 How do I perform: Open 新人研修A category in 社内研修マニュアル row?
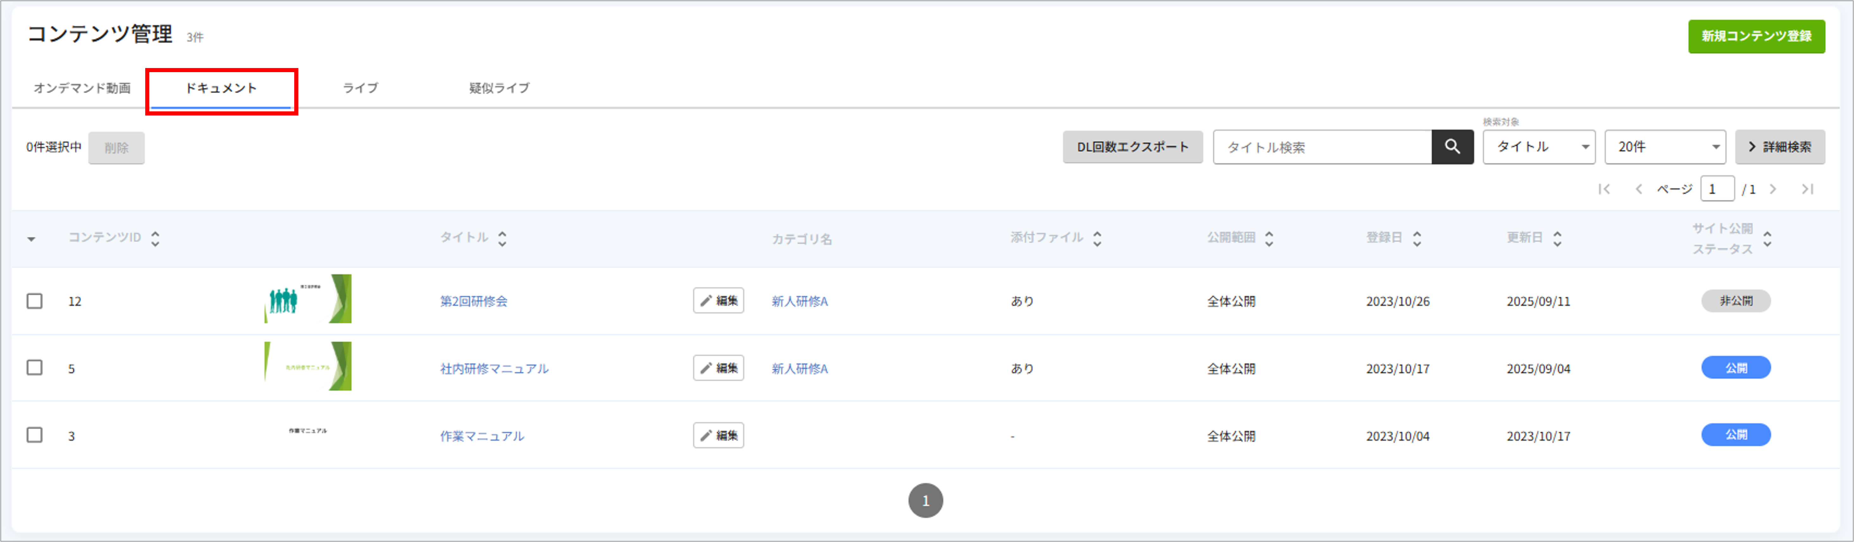799,369
